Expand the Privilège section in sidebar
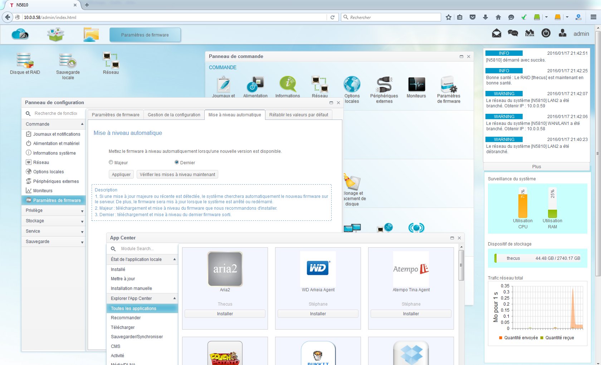The height and width of the screenshot is (365, 601). coord(54,210)
